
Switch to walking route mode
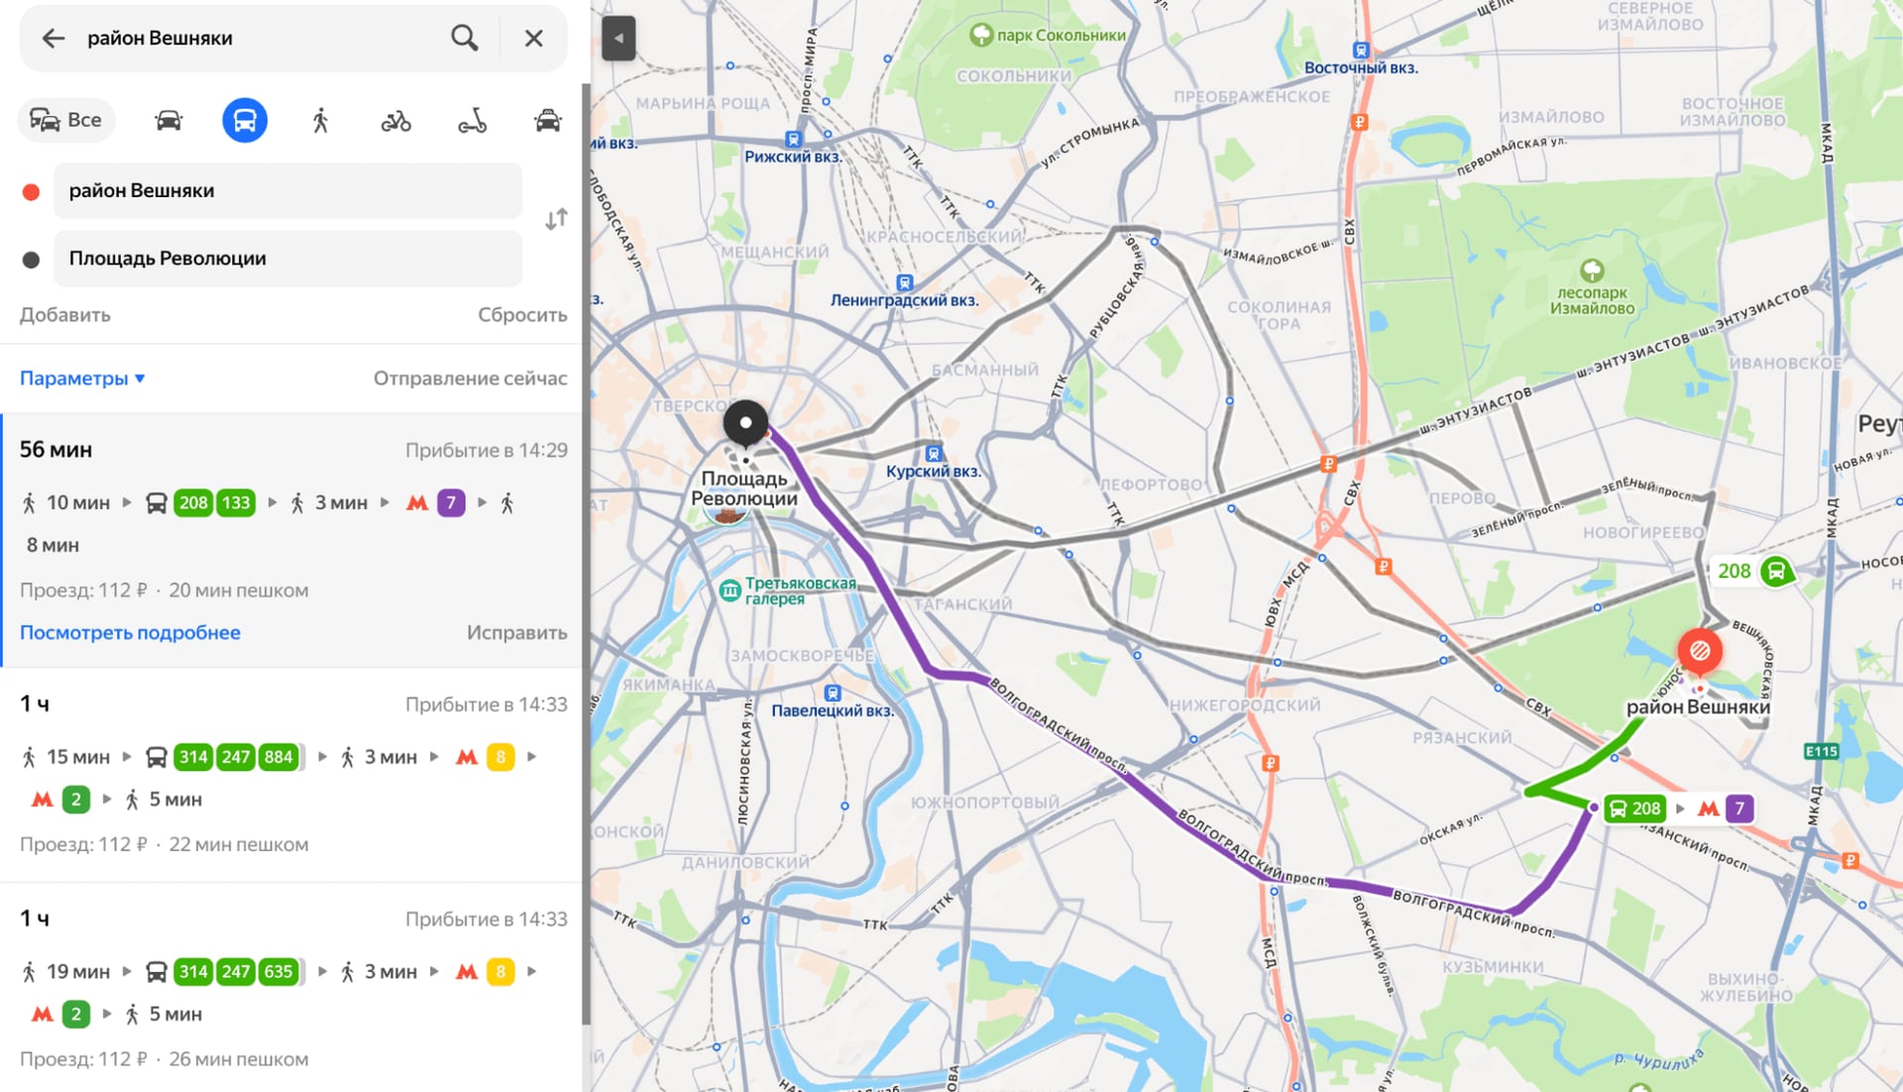point(320,120)
